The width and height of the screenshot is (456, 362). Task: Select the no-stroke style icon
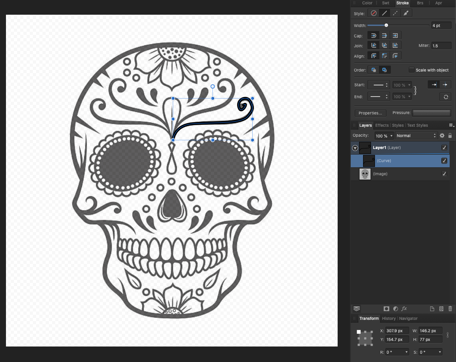(373, 13)
